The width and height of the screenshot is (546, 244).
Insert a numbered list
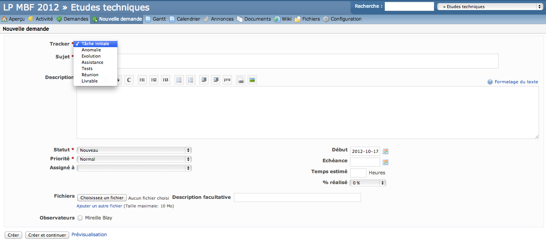point(191,80)
